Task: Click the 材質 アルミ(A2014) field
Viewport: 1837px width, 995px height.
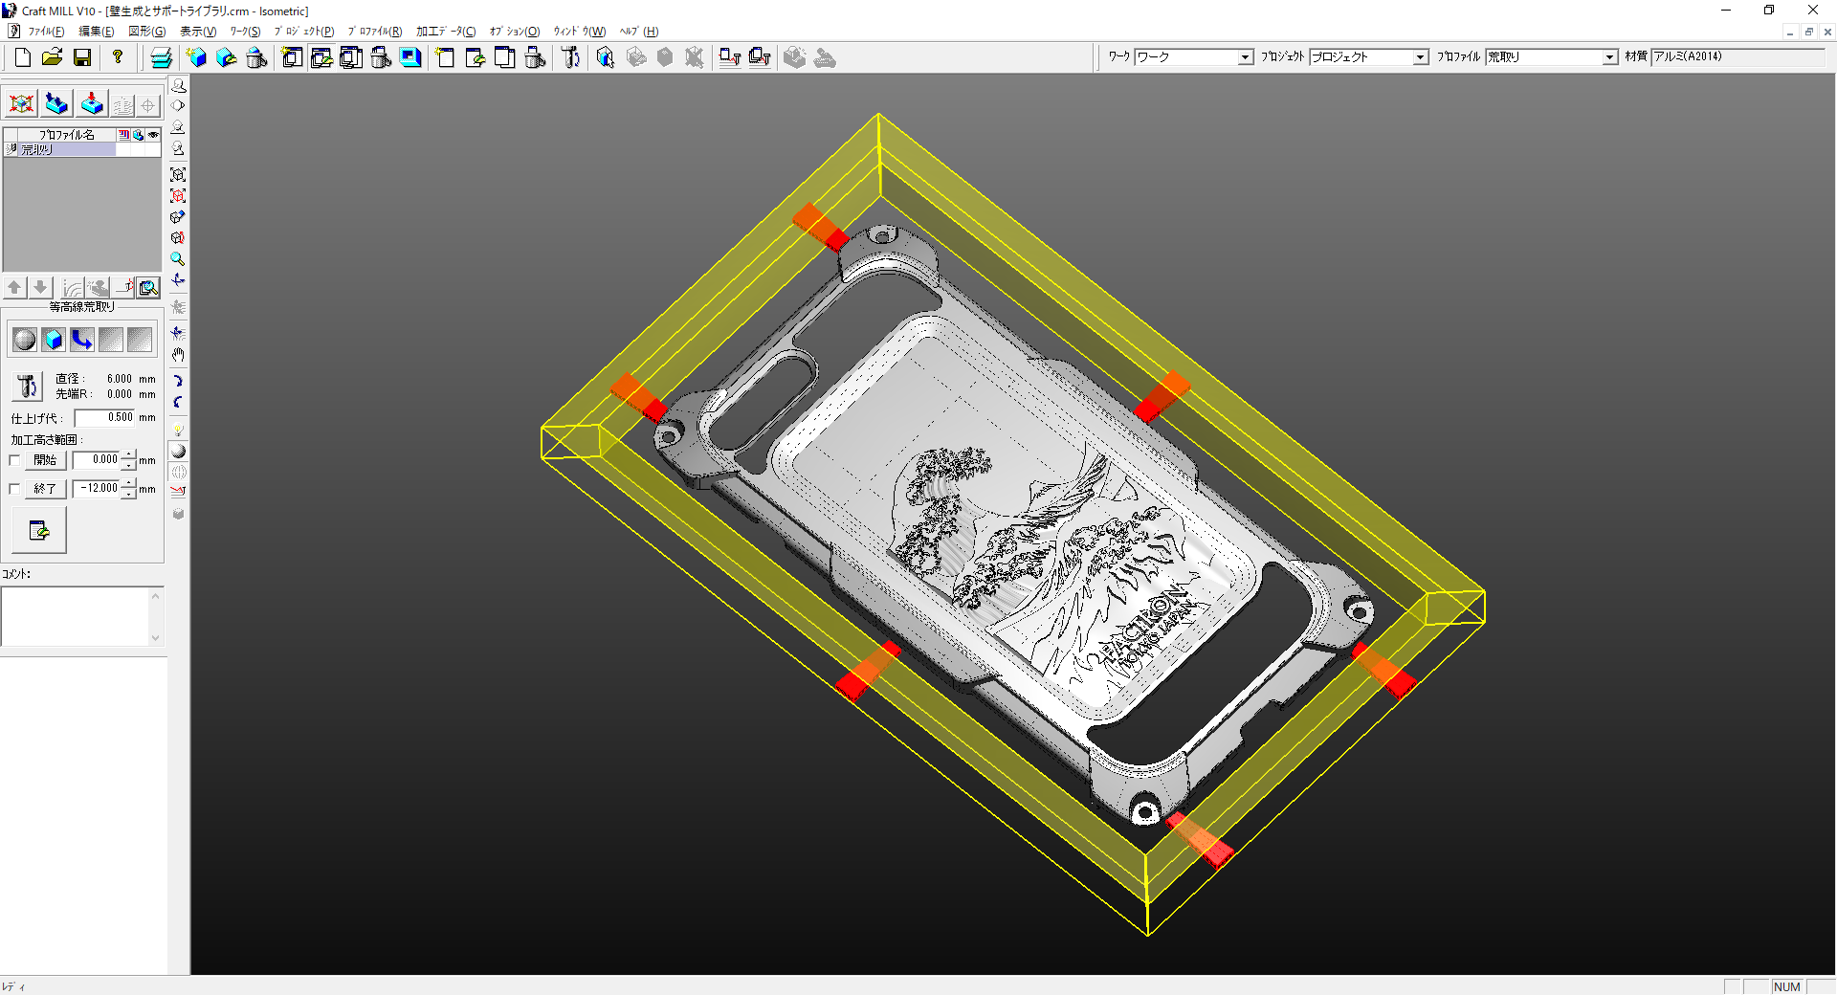Action: point(1738,57)
